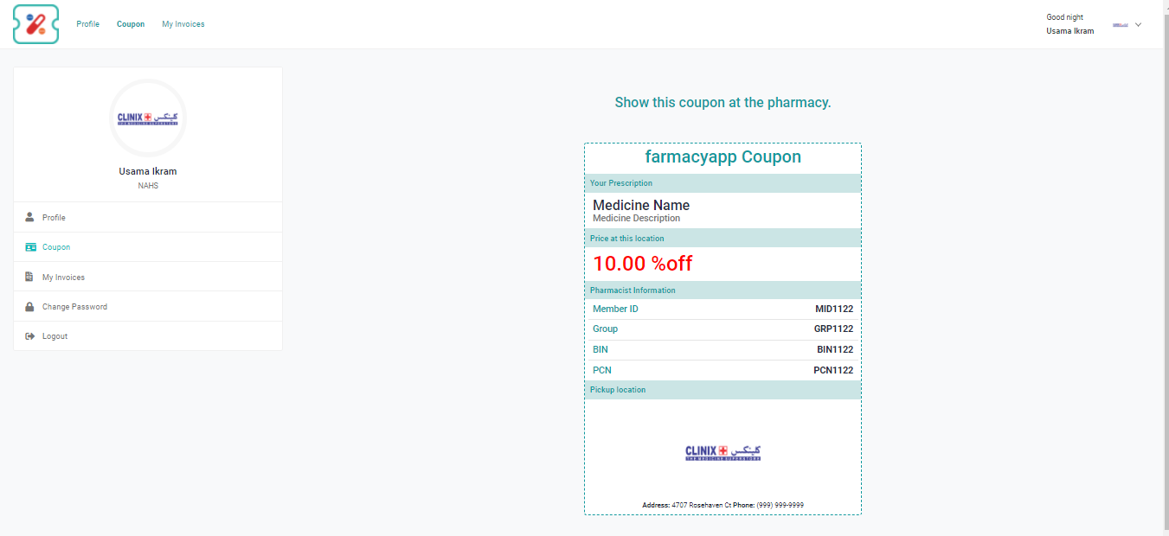Click the Profile person icon in sidebar
Screen dimensions: 1169x536
pos(29,217)
